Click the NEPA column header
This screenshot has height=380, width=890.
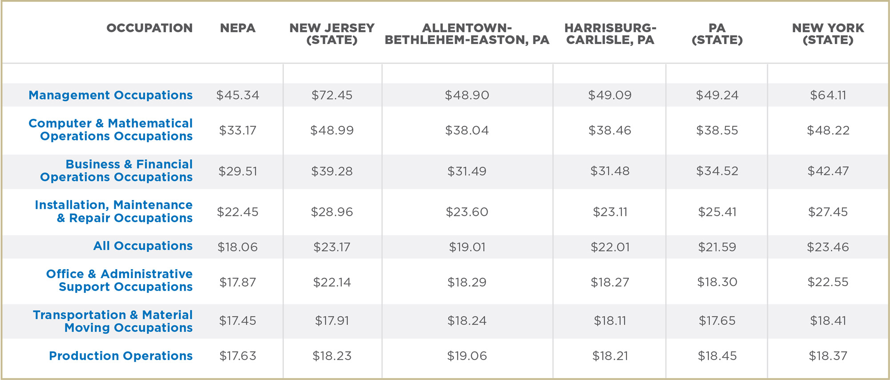(238, 28)
